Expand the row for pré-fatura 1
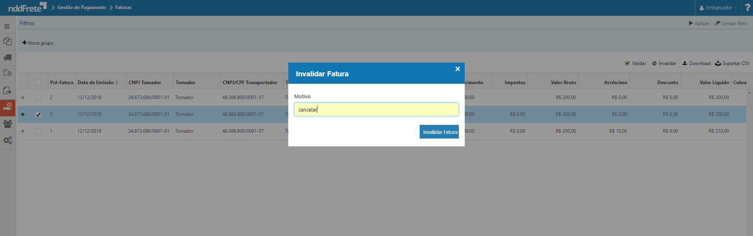This screenshot has height=236, width=753. pyautogui.click(x=23, y=131)
